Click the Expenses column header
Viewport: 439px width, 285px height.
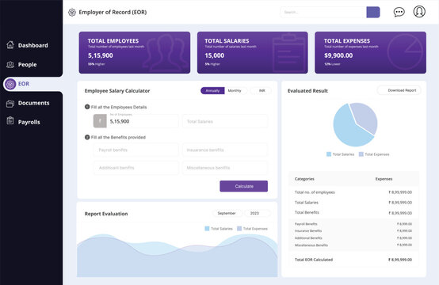(x=384, y=179)
